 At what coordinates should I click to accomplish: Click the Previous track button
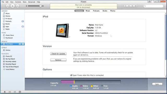[x=8, y=6]
